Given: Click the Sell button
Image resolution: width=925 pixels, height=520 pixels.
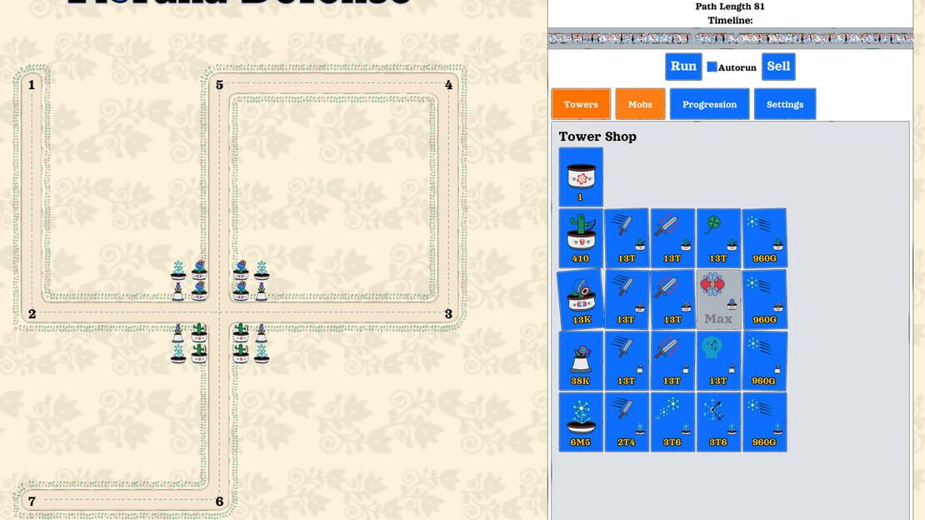Looking at the screenshot, I should tap(778, 67).
